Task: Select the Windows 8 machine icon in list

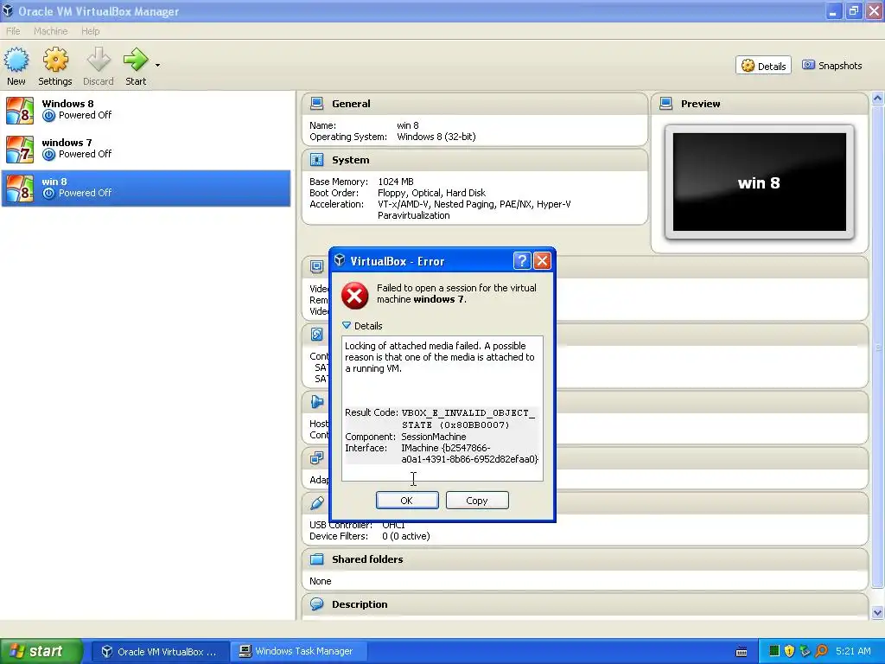Action: (x=20, y=110)
